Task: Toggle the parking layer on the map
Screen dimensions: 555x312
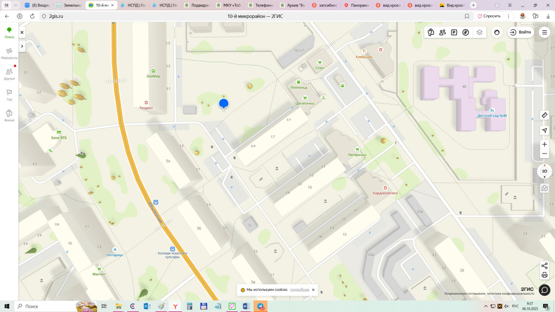Action: (454, 32)
